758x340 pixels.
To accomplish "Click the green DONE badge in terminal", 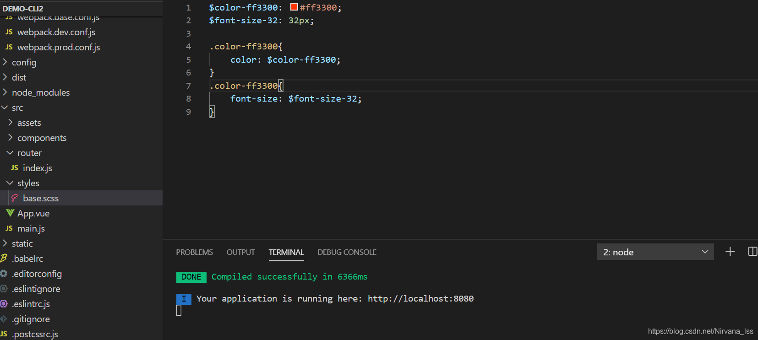I will pos(191,277).
